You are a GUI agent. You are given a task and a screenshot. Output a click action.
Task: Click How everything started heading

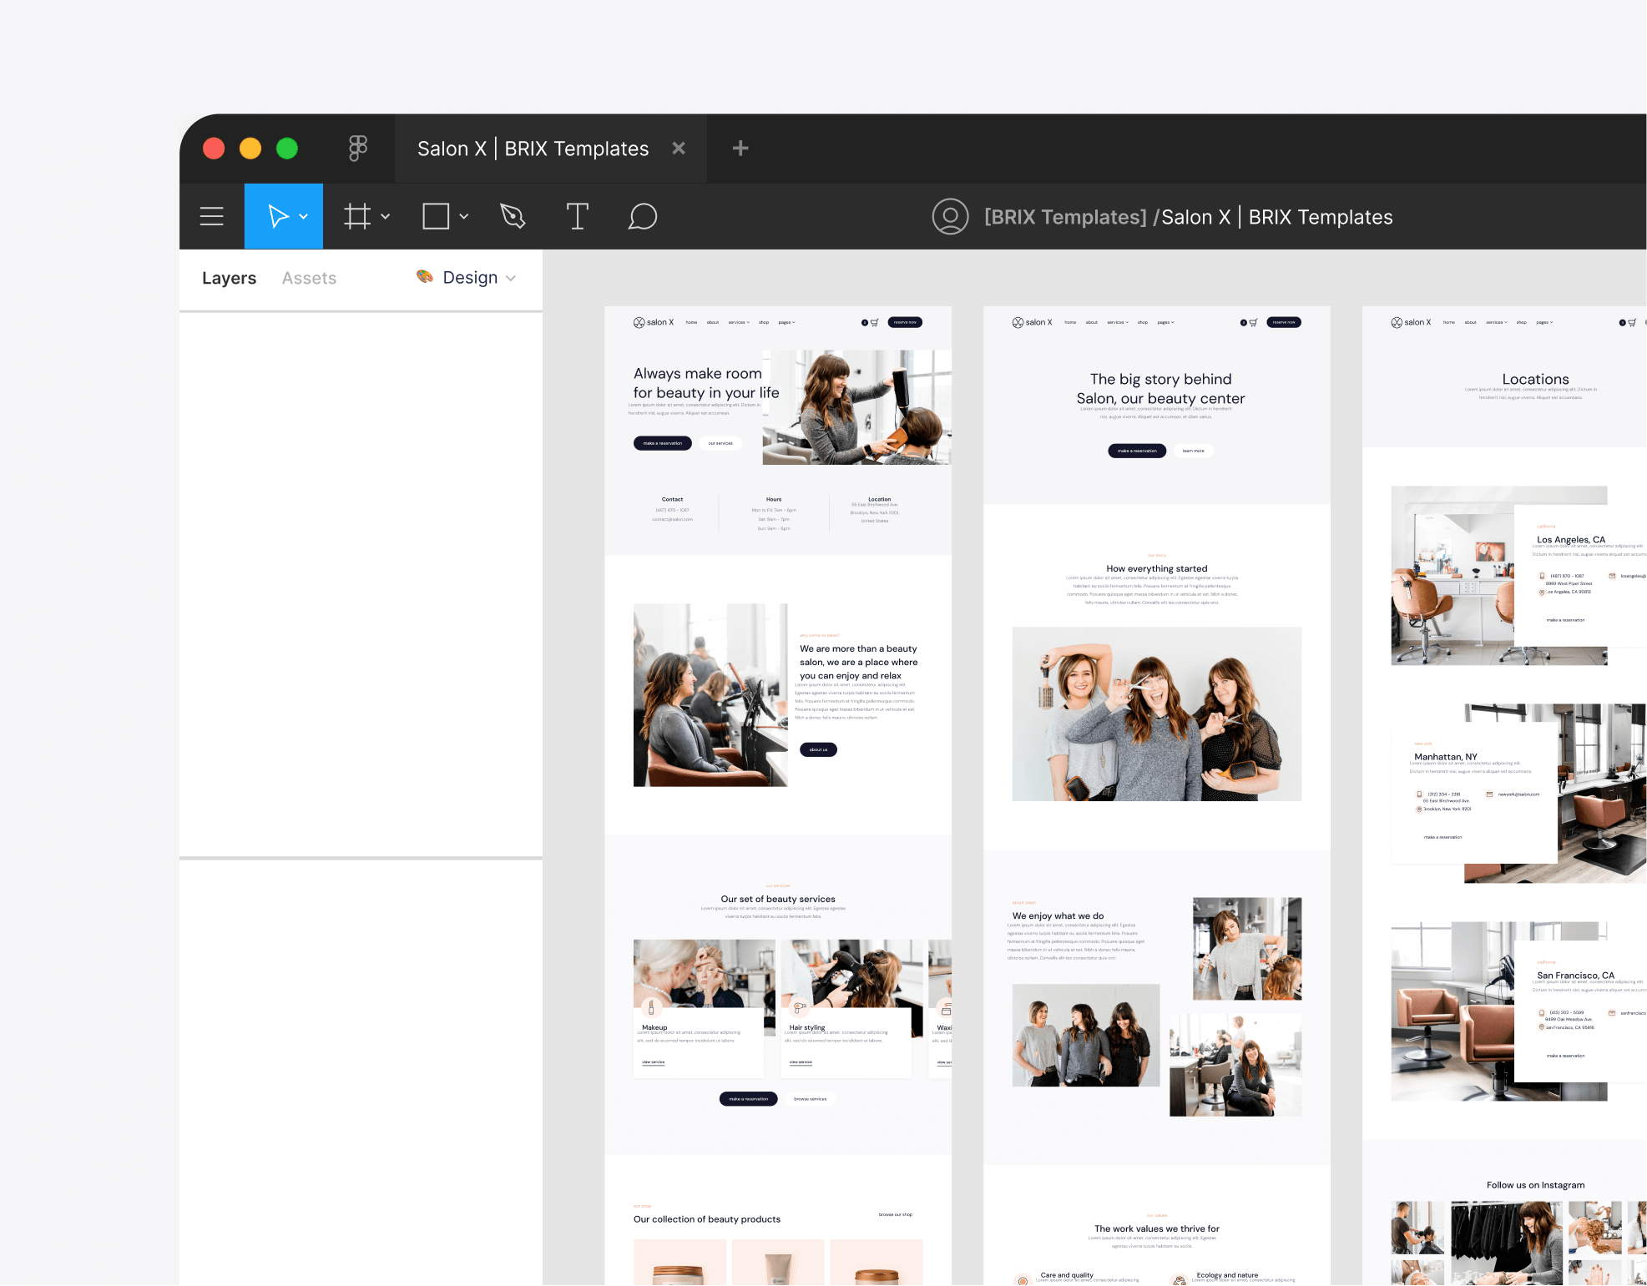coord(1157,568)
